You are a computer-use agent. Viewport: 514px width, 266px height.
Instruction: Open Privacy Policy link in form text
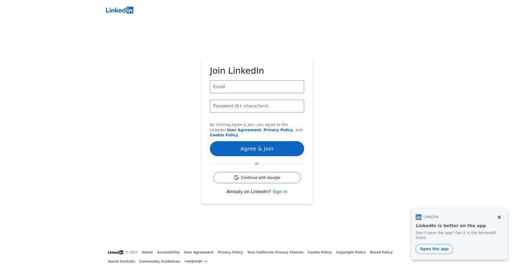coord(278,130)
